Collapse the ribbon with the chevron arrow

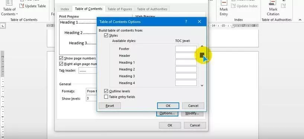(x=300, y=20)
